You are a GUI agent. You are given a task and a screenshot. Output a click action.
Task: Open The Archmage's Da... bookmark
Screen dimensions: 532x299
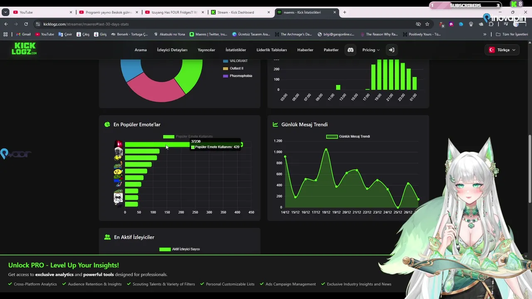pyautogui.click(x=293, y=34)
